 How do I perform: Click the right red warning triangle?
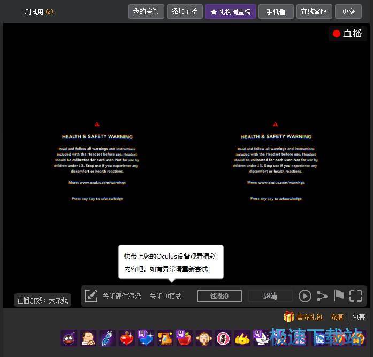pos(276,124)
